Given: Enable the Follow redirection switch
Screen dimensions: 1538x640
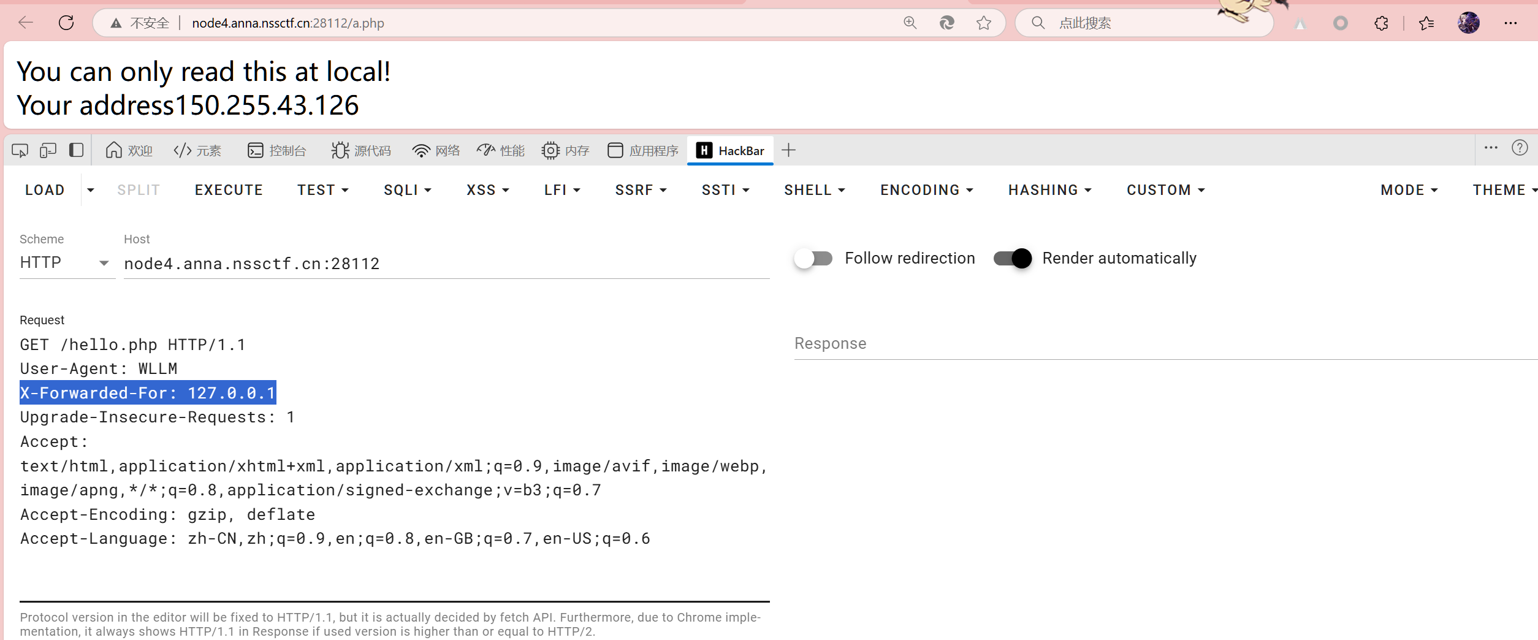Looking at the screenshot, I should (813, 259).
